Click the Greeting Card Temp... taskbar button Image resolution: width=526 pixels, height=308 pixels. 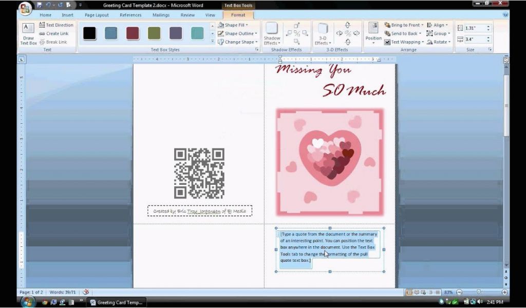[x=117, y=302]
